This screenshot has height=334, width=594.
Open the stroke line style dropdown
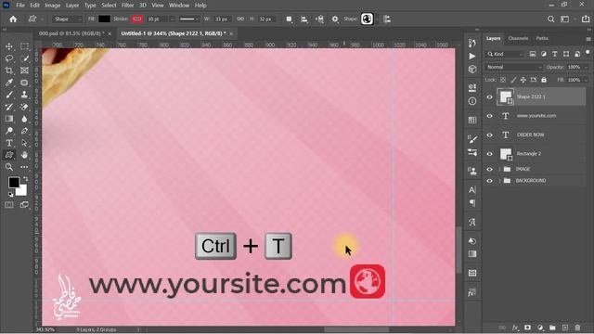[x=189, y=19]
